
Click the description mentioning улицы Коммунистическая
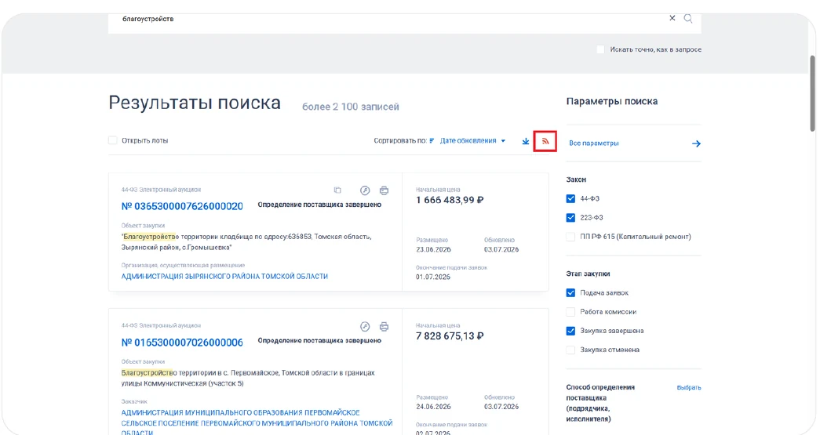[248, 378]
